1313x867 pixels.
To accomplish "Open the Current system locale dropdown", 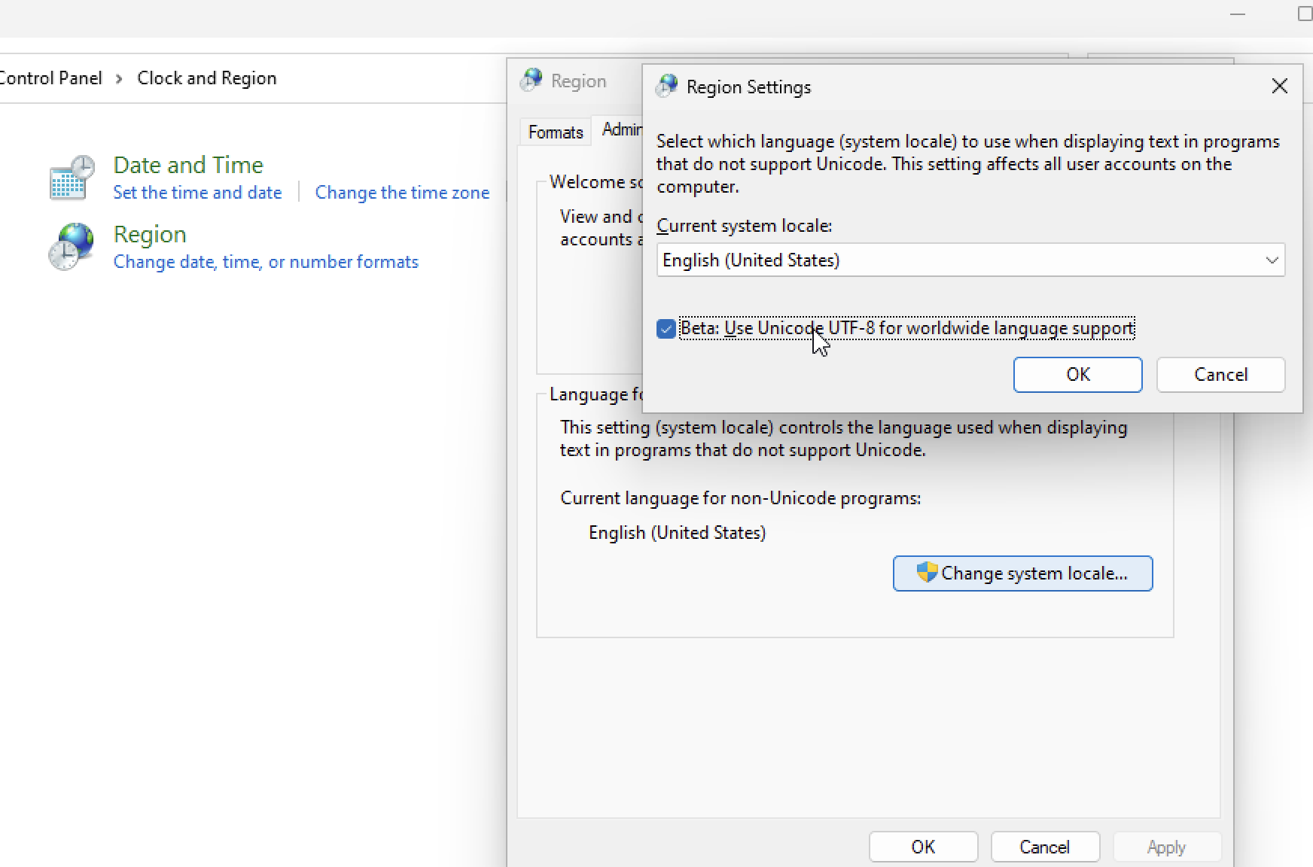I will click(x=970, y=260).
